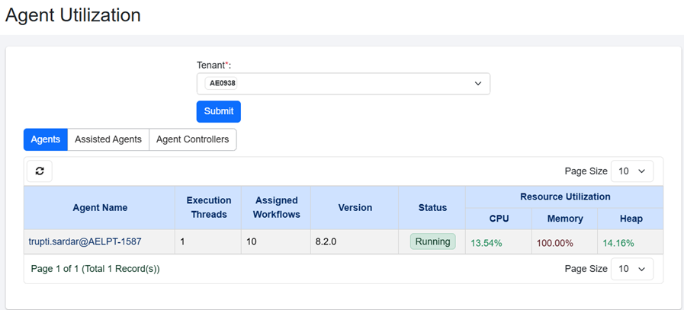The image size is (684, 310).
Task: Open the bottom Page Size dropdown
Action: click(x=633, y=269)
